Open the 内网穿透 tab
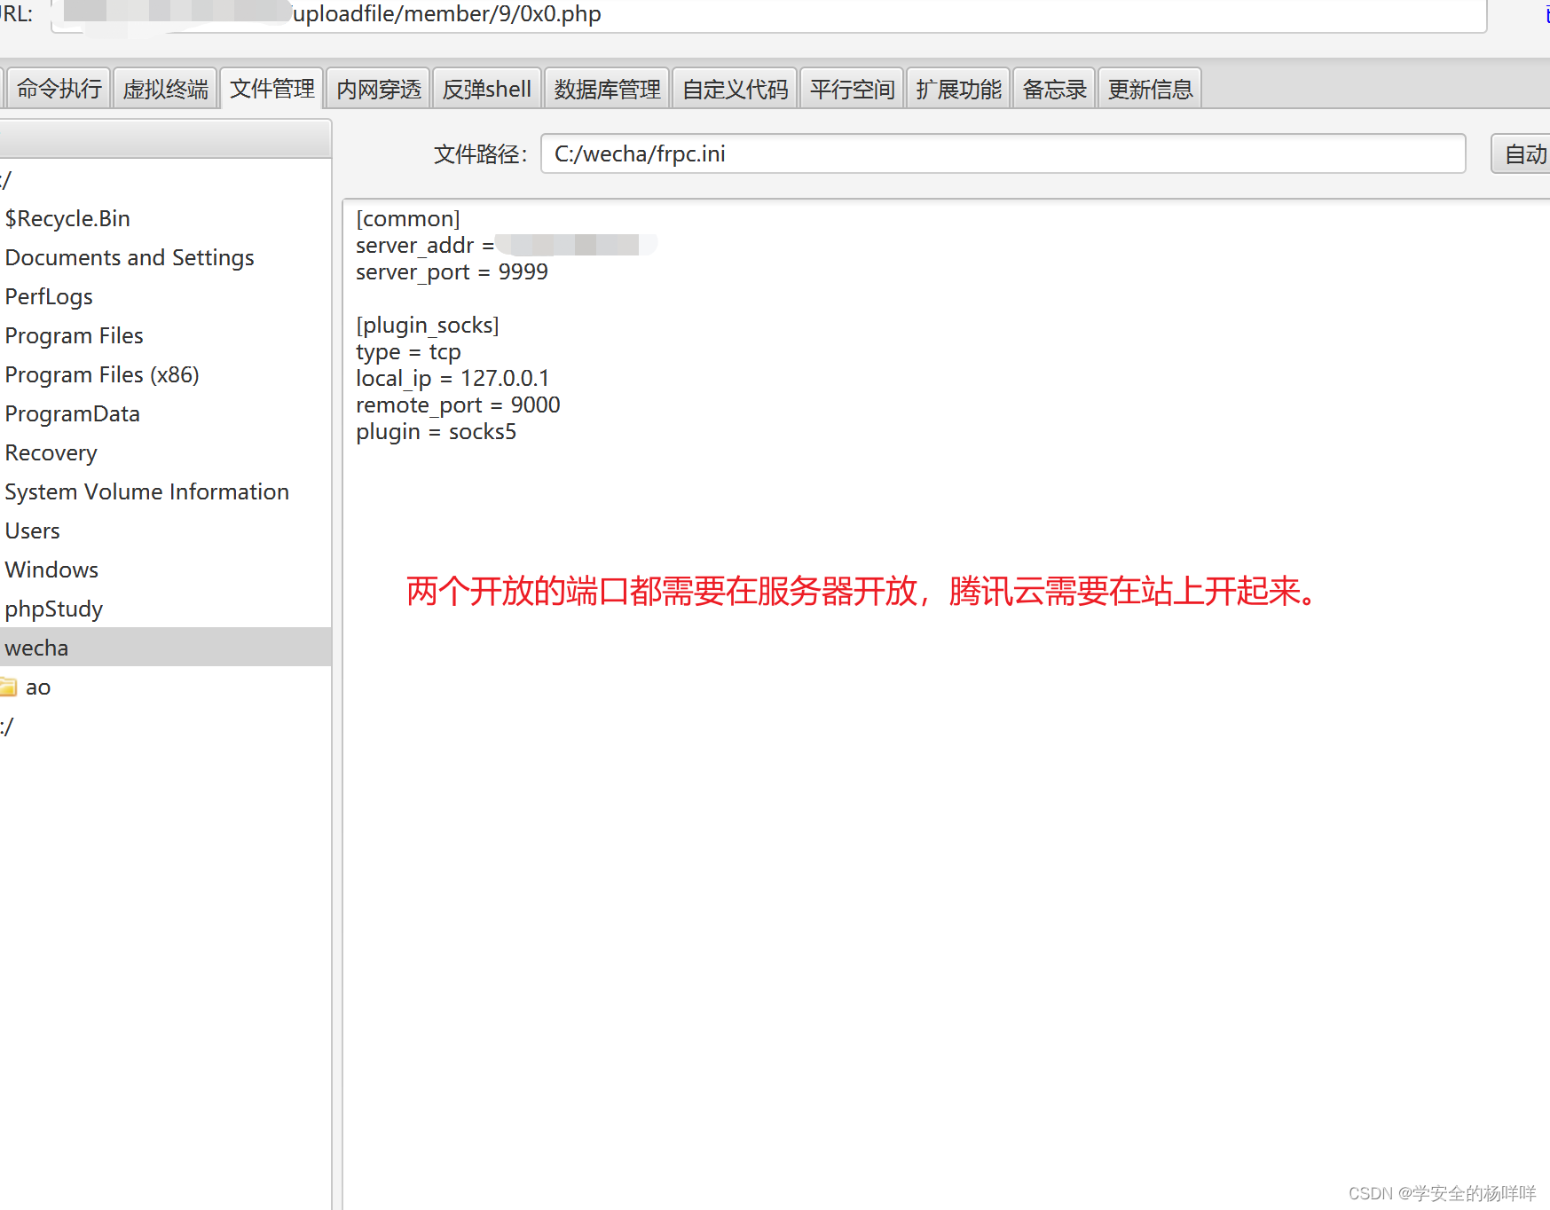This screenshot has width=1550, height=1210. 378,88
